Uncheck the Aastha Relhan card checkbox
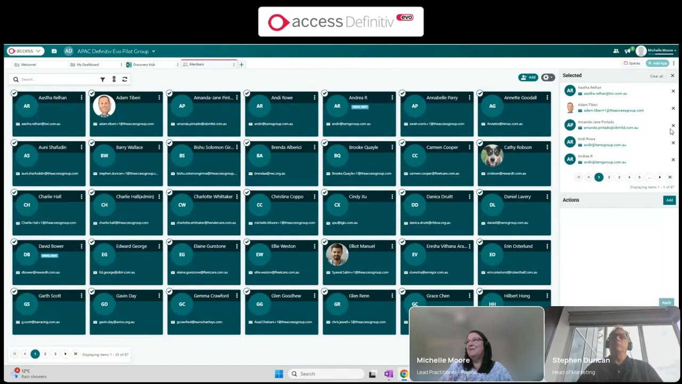 click(x=14, y=93)
